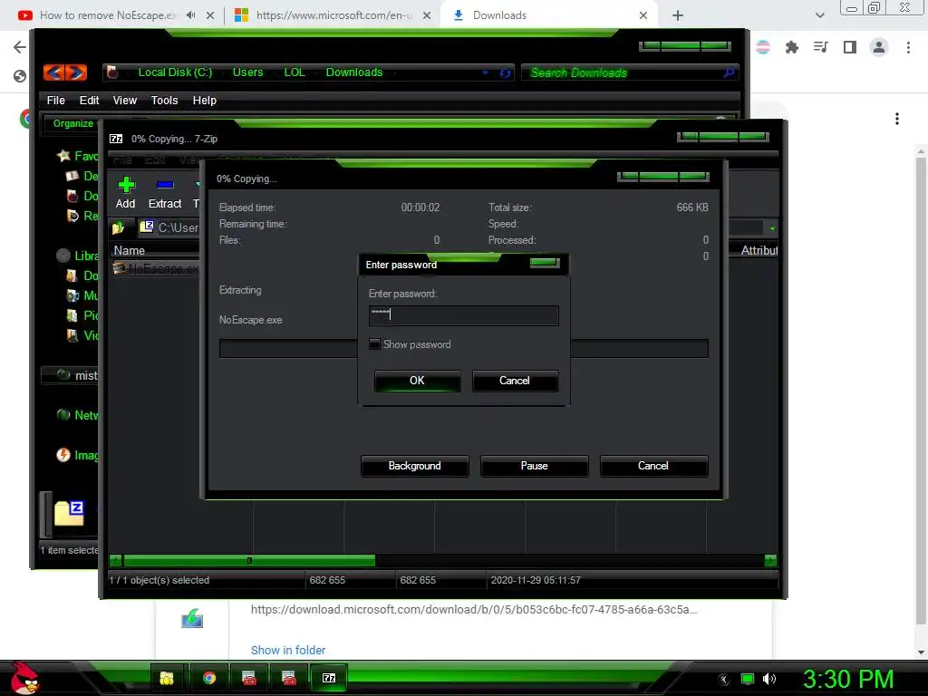
Task: Open the Downloads page three-dot menu
Action: (897, 119)
